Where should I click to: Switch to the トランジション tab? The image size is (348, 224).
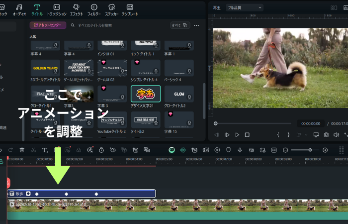click(x=57, y=9)
